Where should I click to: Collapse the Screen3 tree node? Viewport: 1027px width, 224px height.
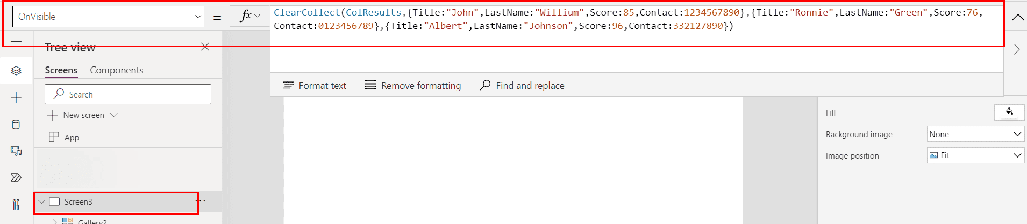[41, 202]
